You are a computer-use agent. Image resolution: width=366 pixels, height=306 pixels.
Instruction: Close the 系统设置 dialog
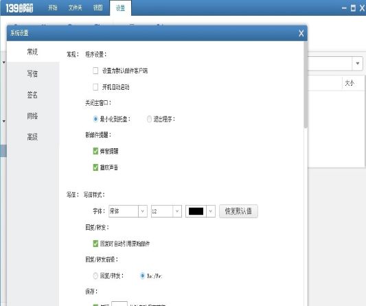click(x=301, y=34)
